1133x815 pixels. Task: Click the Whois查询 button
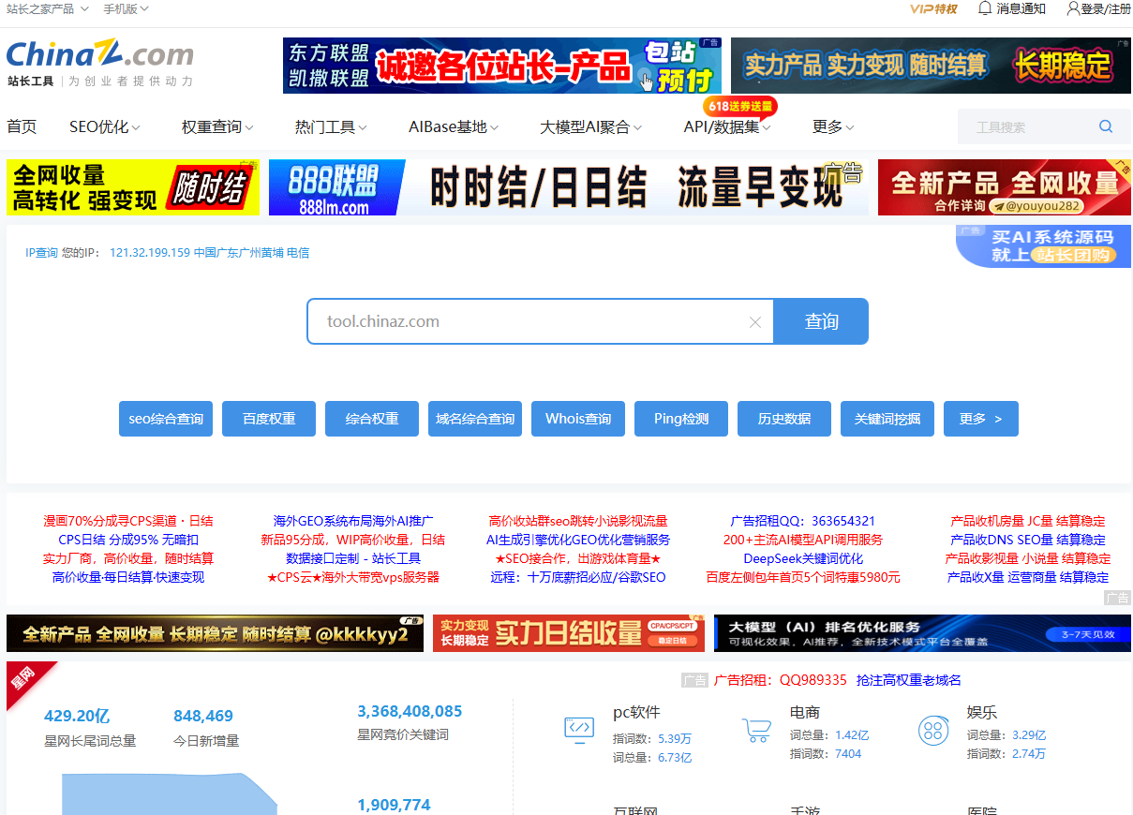[578, 419]
